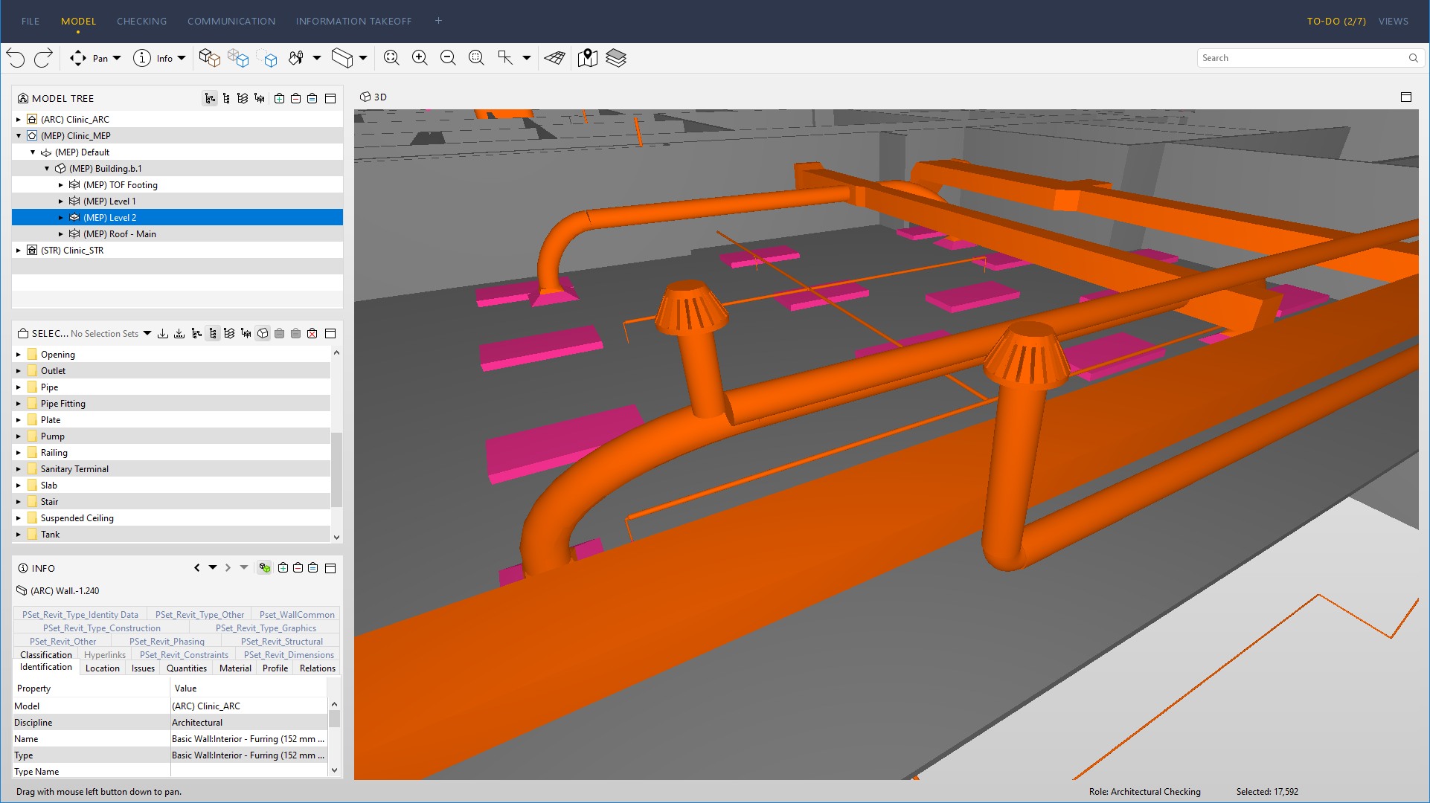Open the paint bucket dropdown arrow

point(316,58)
